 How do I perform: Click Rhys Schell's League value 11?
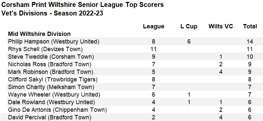(154, 49)
